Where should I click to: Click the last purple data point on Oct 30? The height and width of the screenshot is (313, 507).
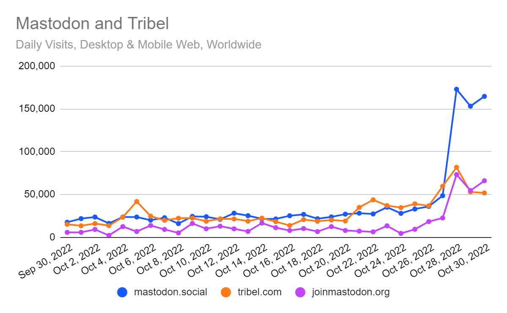(x=484, y=181)
